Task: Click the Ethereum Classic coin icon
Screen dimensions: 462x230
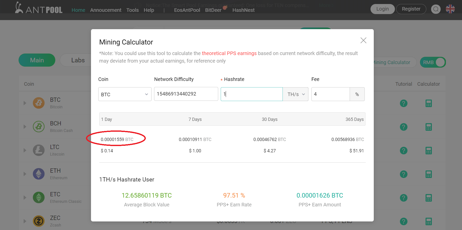Action: pyautogui.click(x=39, y=198)
